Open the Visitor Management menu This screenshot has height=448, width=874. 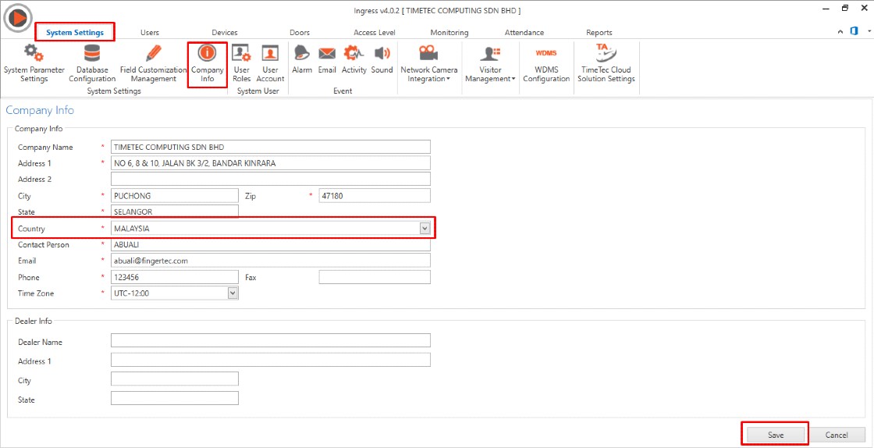(x=490, y=63)
